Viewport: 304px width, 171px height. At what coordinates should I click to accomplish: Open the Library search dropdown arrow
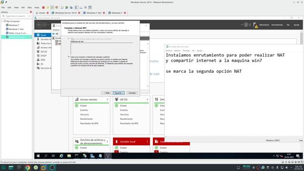point(29,16)
